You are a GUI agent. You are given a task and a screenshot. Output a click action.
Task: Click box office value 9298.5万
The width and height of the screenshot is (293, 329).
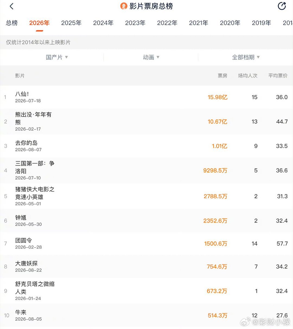(215, 170)
